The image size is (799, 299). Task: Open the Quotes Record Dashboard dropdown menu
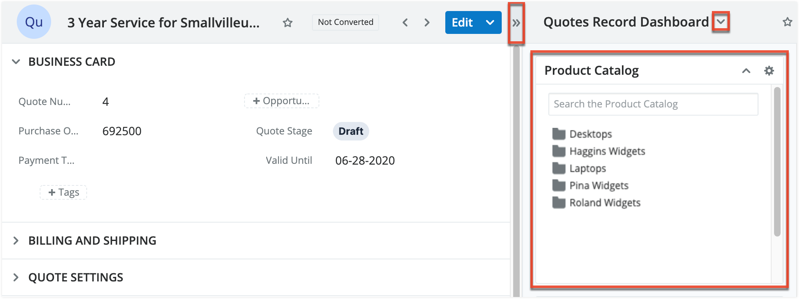pos(721,22)
